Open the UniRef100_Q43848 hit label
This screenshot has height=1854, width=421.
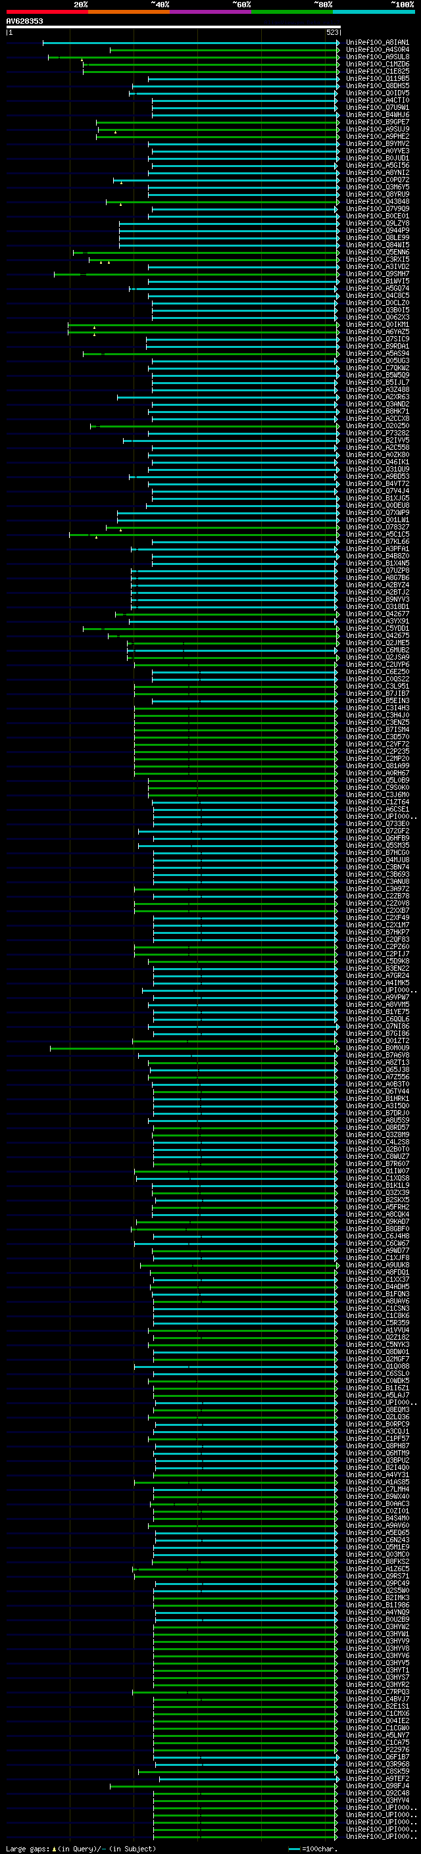pos(378,201)
